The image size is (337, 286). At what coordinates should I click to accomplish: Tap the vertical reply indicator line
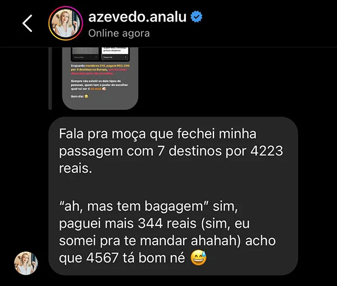pos(50,79)
